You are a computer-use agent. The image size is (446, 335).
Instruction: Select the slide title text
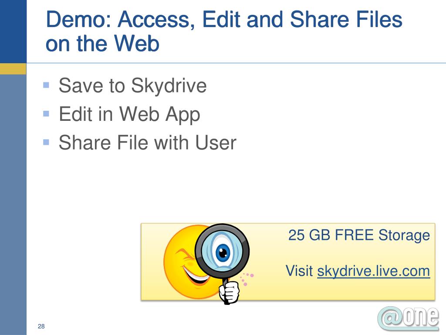[224, 31]
